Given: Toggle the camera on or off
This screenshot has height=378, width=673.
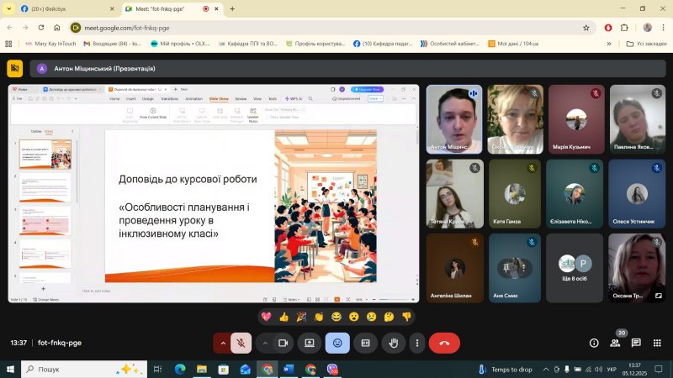Looking at the screenshot, I should tap(284, 343).
